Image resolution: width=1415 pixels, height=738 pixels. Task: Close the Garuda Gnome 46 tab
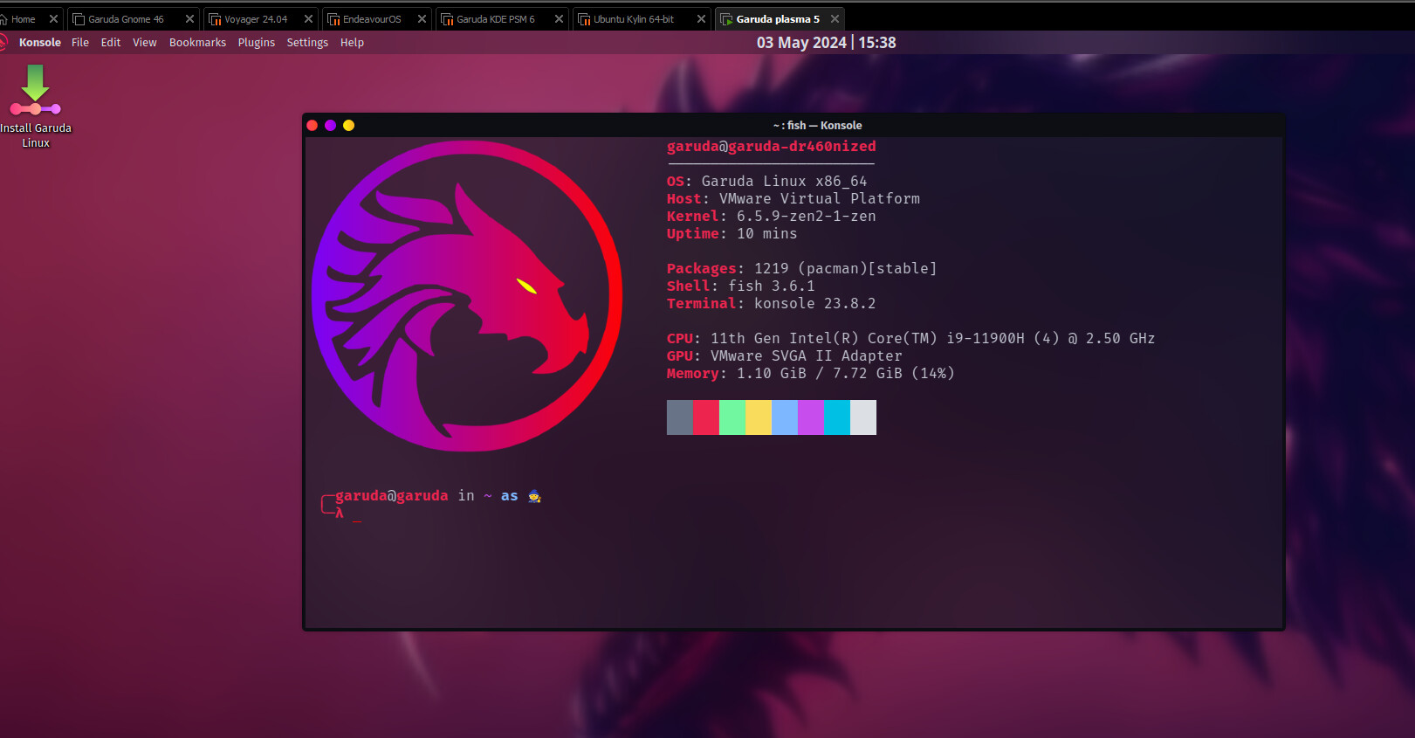pyautogui.click(x=189, y=18)
